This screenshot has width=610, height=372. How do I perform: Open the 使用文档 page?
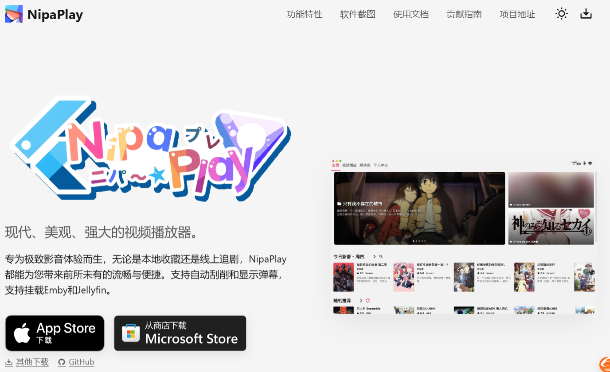pos(411,14)
